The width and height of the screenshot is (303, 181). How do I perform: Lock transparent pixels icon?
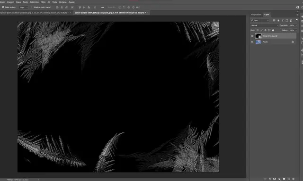click(x=258, y=30)
